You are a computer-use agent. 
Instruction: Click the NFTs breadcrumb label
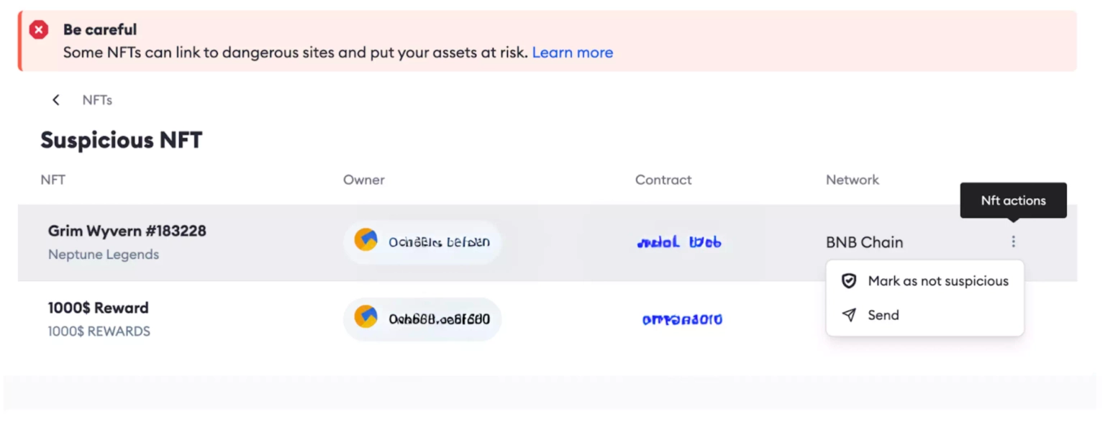point(97,100)
